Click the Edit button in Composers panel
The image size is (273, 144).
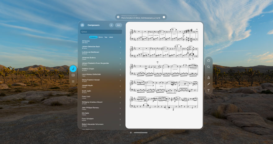[x=119, y=25]
